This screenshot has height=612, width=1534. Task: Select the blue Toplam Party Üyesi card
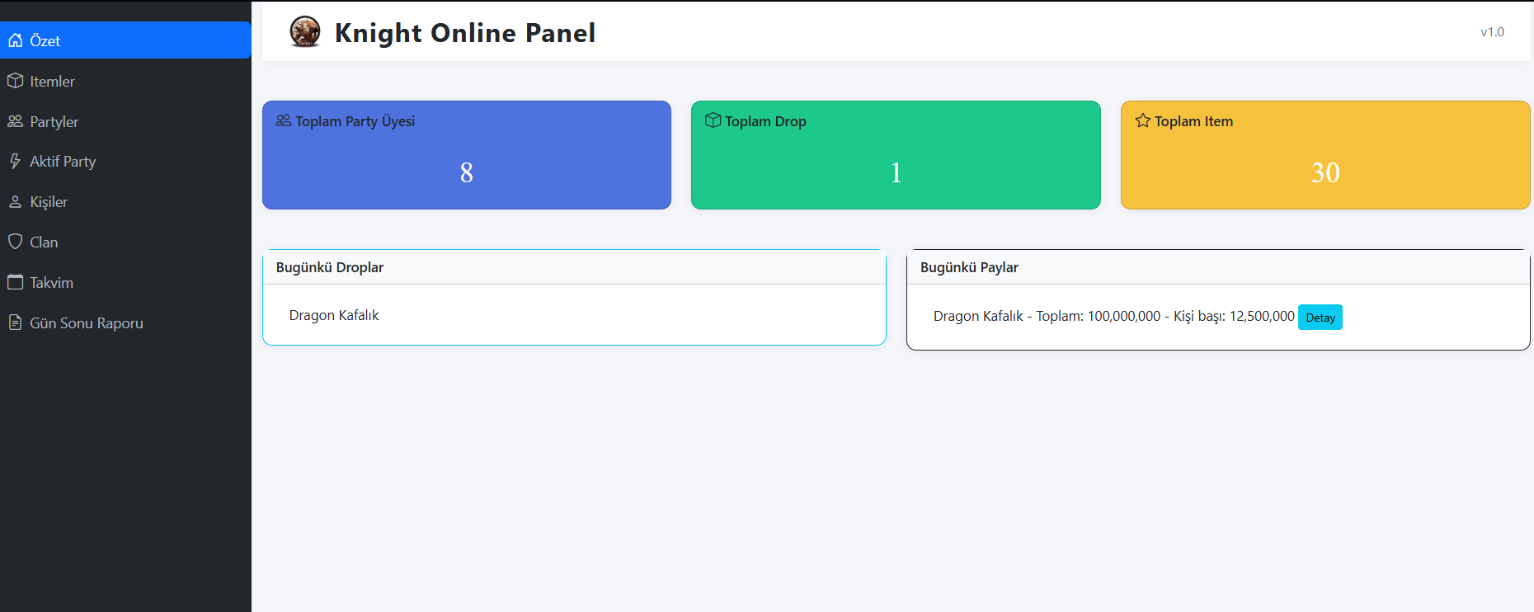466,155
